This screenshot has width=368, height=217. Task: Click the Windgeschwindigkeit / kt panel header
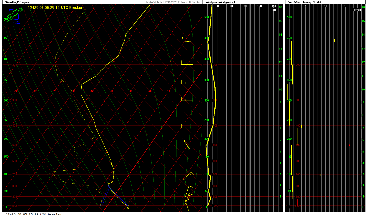pyautogui.click(x=221, y=2)
